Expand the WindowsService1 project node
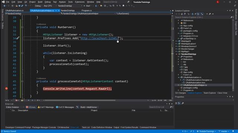This screenshot has height=133, width=238. 176,46
